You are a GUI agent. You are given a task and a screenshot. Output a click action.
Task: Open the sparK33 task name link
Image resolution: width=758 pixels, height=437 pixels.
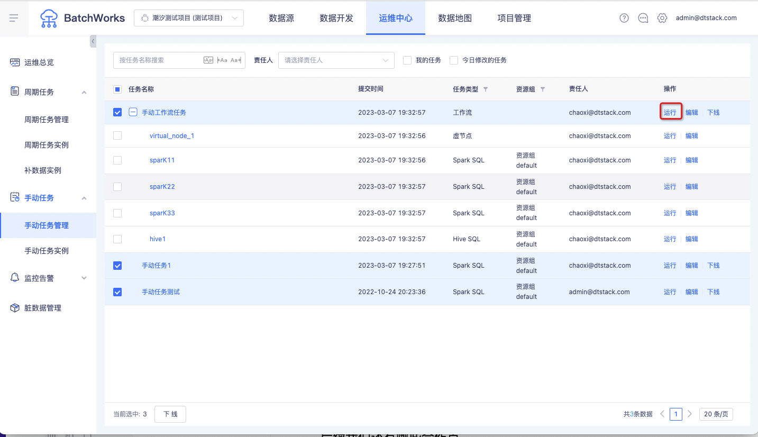coord(162,213)
